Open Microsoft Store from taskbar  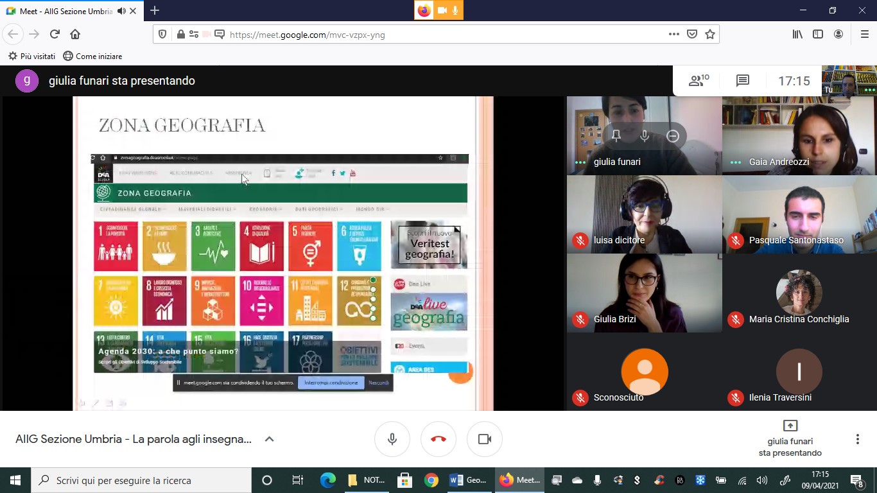tap(404, 480)
